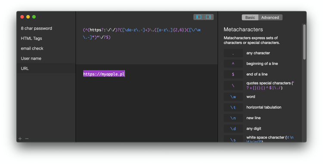Viewport: 323px width, 164px height.
Task: Insert the \d any digit token
Action: click(x=233, y=129)
